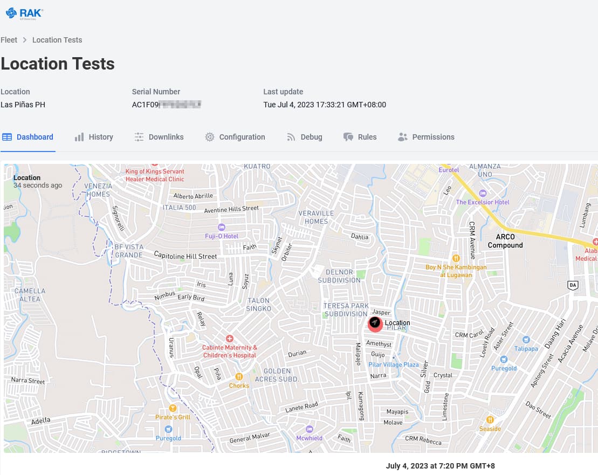Screen dimensions: 598x475
Task: Click Pirate's Grill restaurant icon
Action: (173, 408)
